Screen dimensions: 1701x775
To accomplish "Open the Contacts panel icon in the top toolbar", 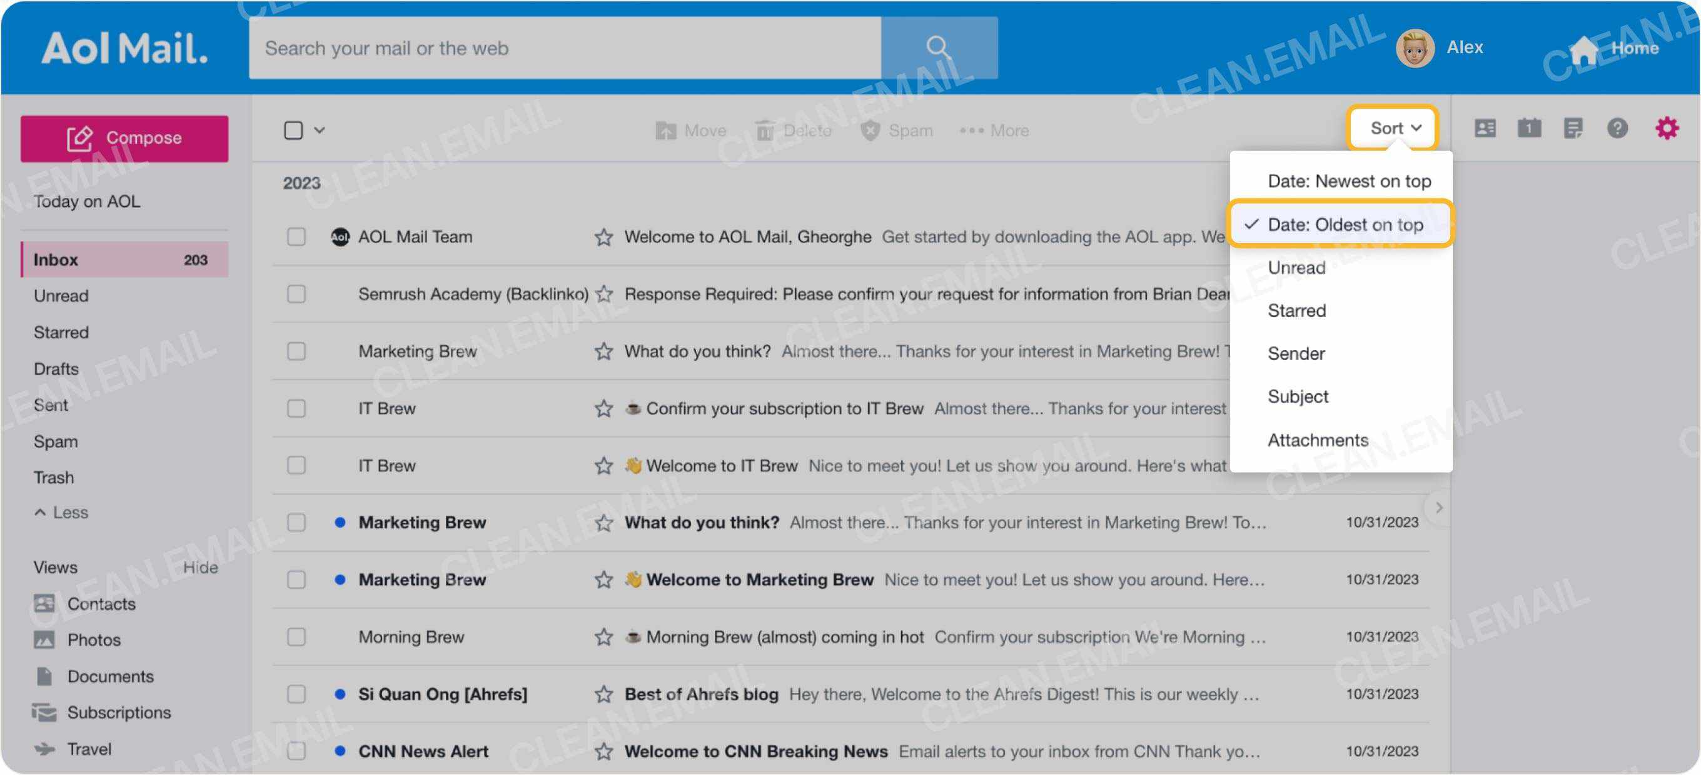I will click(1486, 129).
